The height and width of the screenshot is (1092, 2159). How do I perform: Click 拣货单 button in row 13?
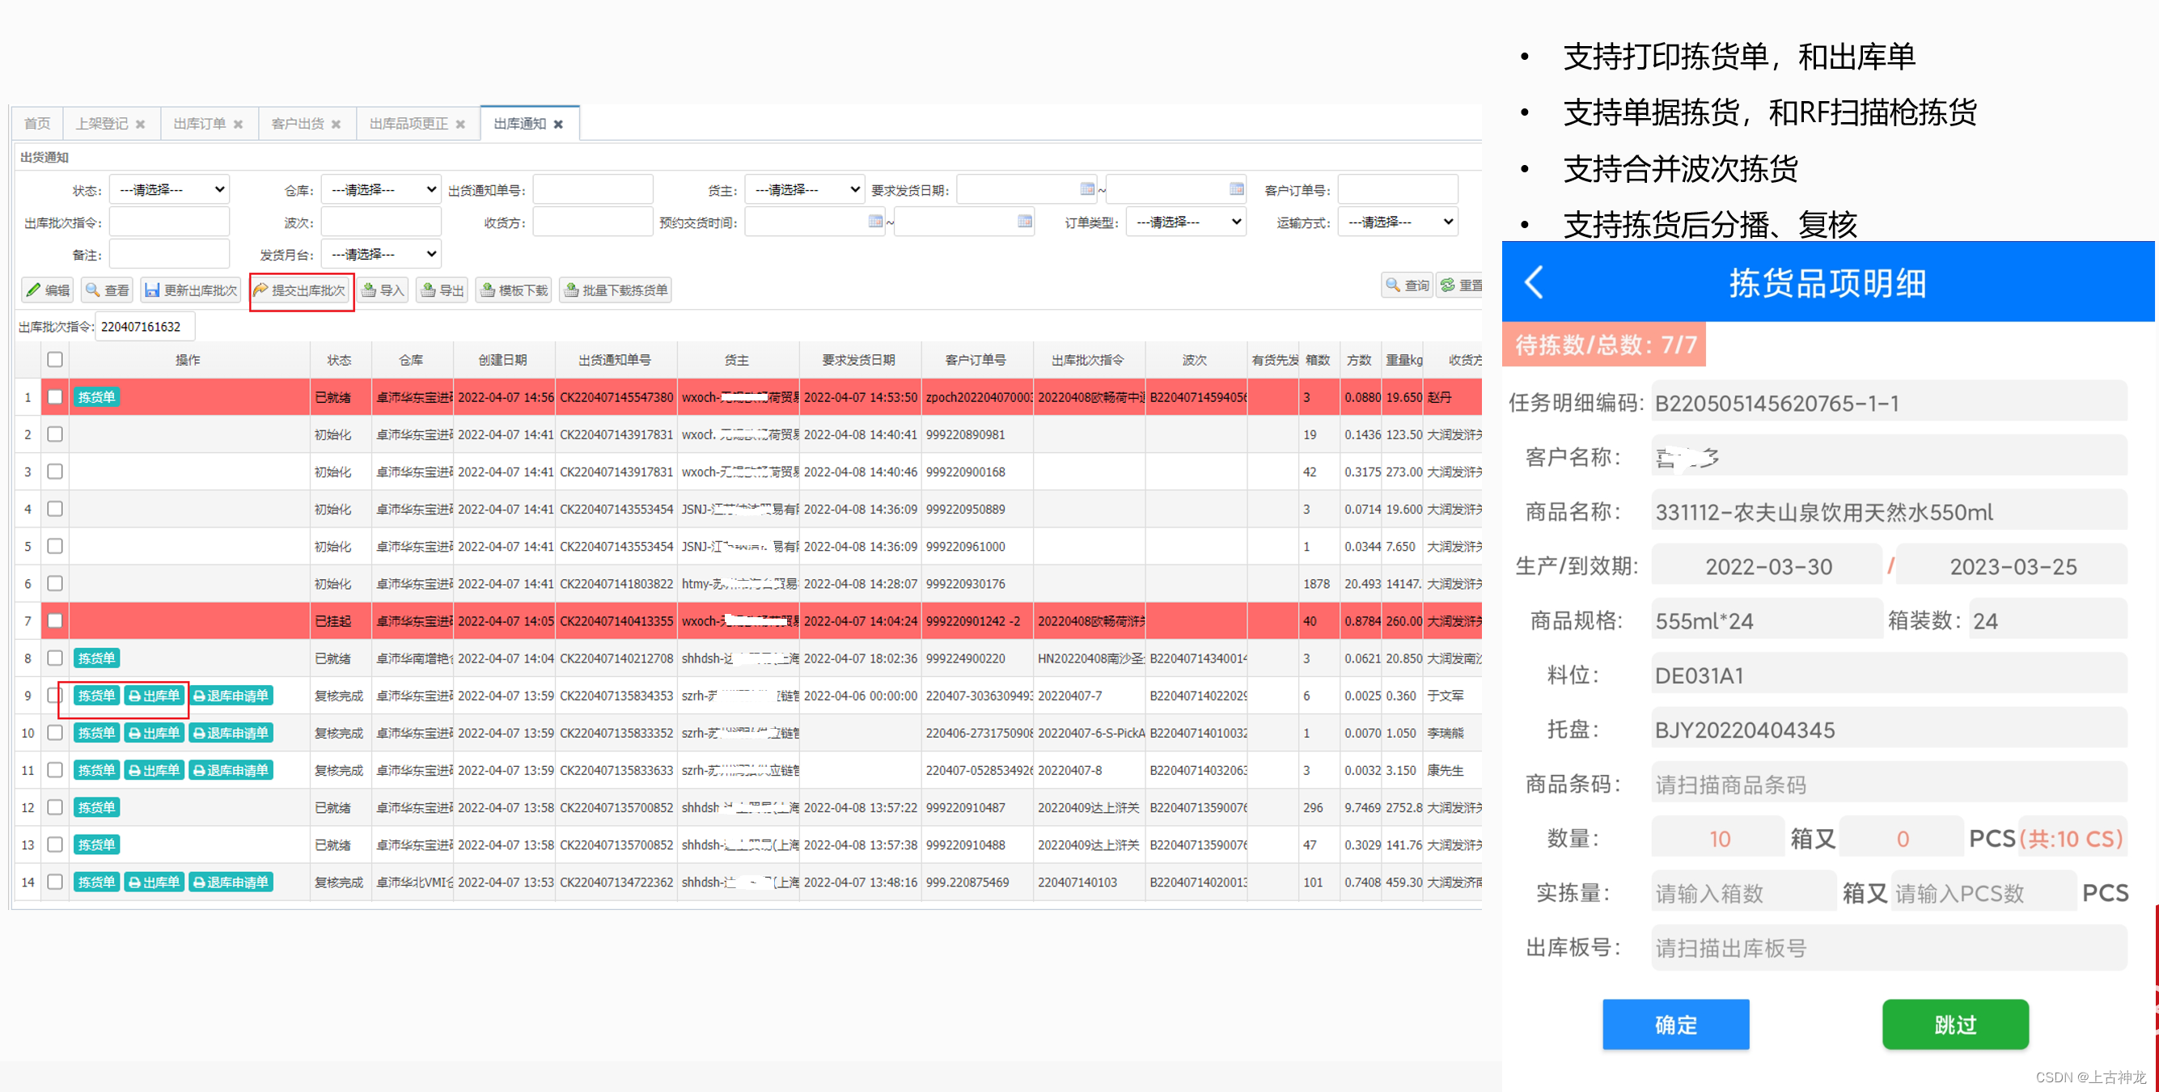[x=96, y=844]
